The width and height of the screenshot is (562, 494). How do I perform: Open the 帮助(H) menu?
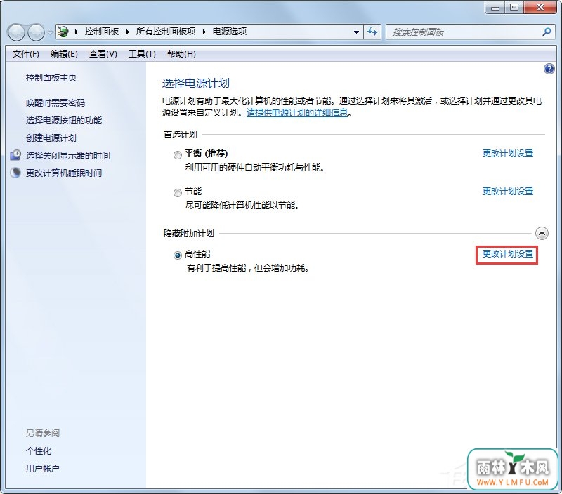point(181,54)
